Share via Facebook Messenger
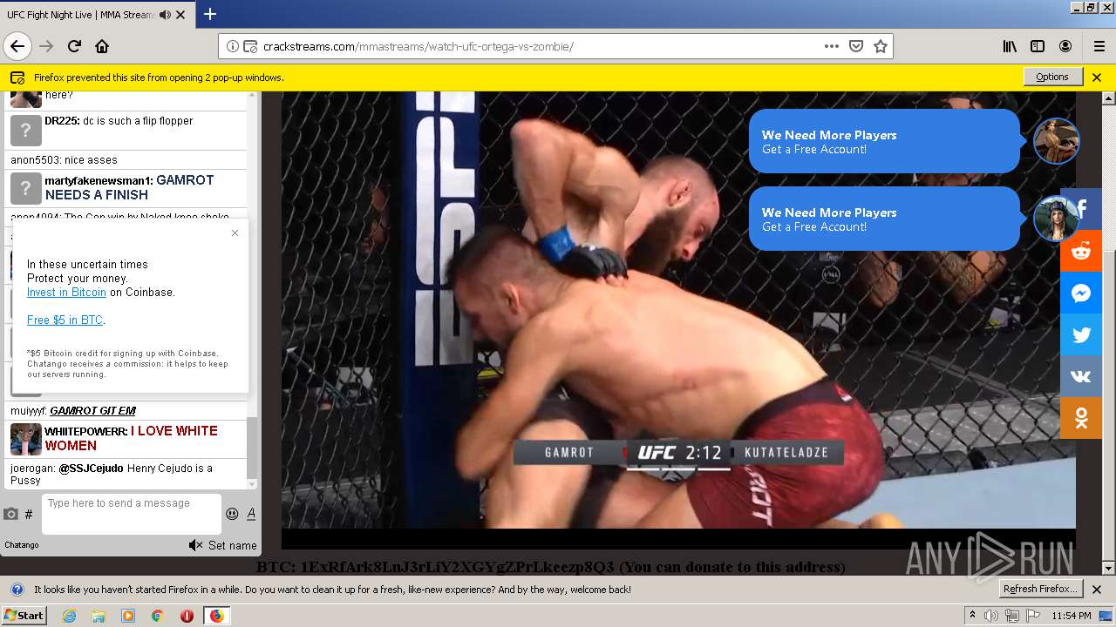Screen dimensions: 1116x627 [x=1081, y=293]
